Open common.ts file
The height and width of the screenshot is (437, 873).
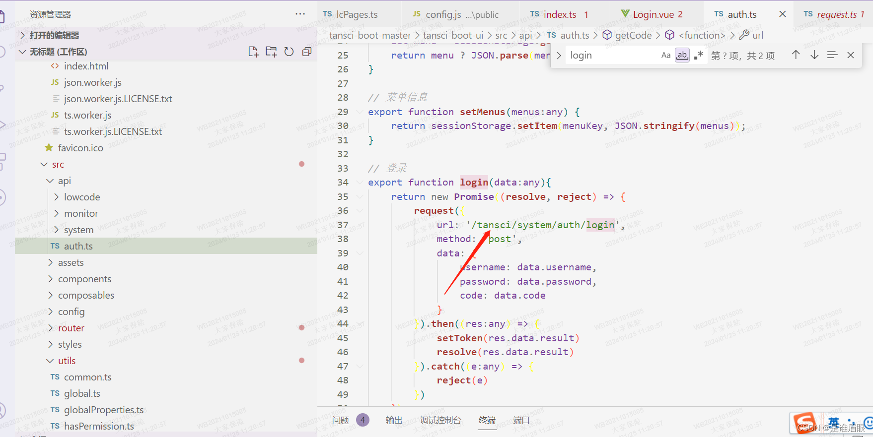87,377
